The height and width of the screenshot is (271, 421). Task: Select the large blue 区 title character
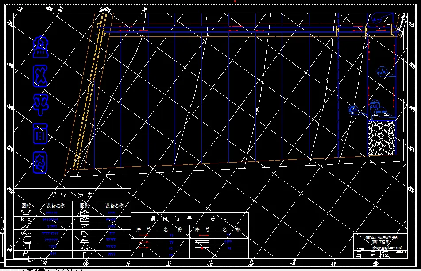click(x=40, y=76)
